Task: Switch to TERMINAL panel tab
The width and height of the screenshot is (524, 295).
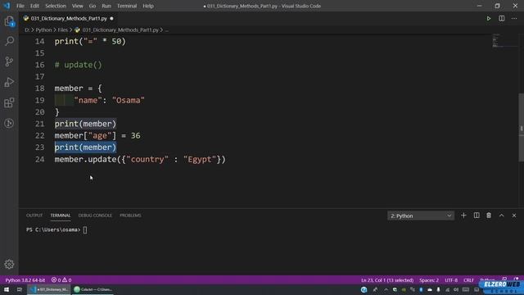Action: point(60,216)
